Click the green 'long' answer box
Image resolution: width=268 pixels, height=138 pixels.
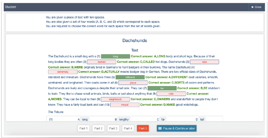[x=115, y=56]
